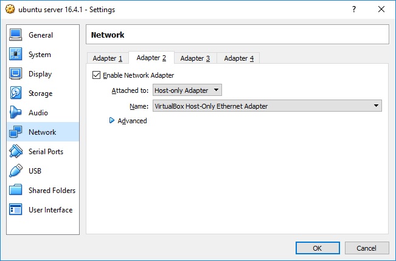Screen dimensions: 396x261
Task: Click the help question mark button
Action: click(354, 10)
